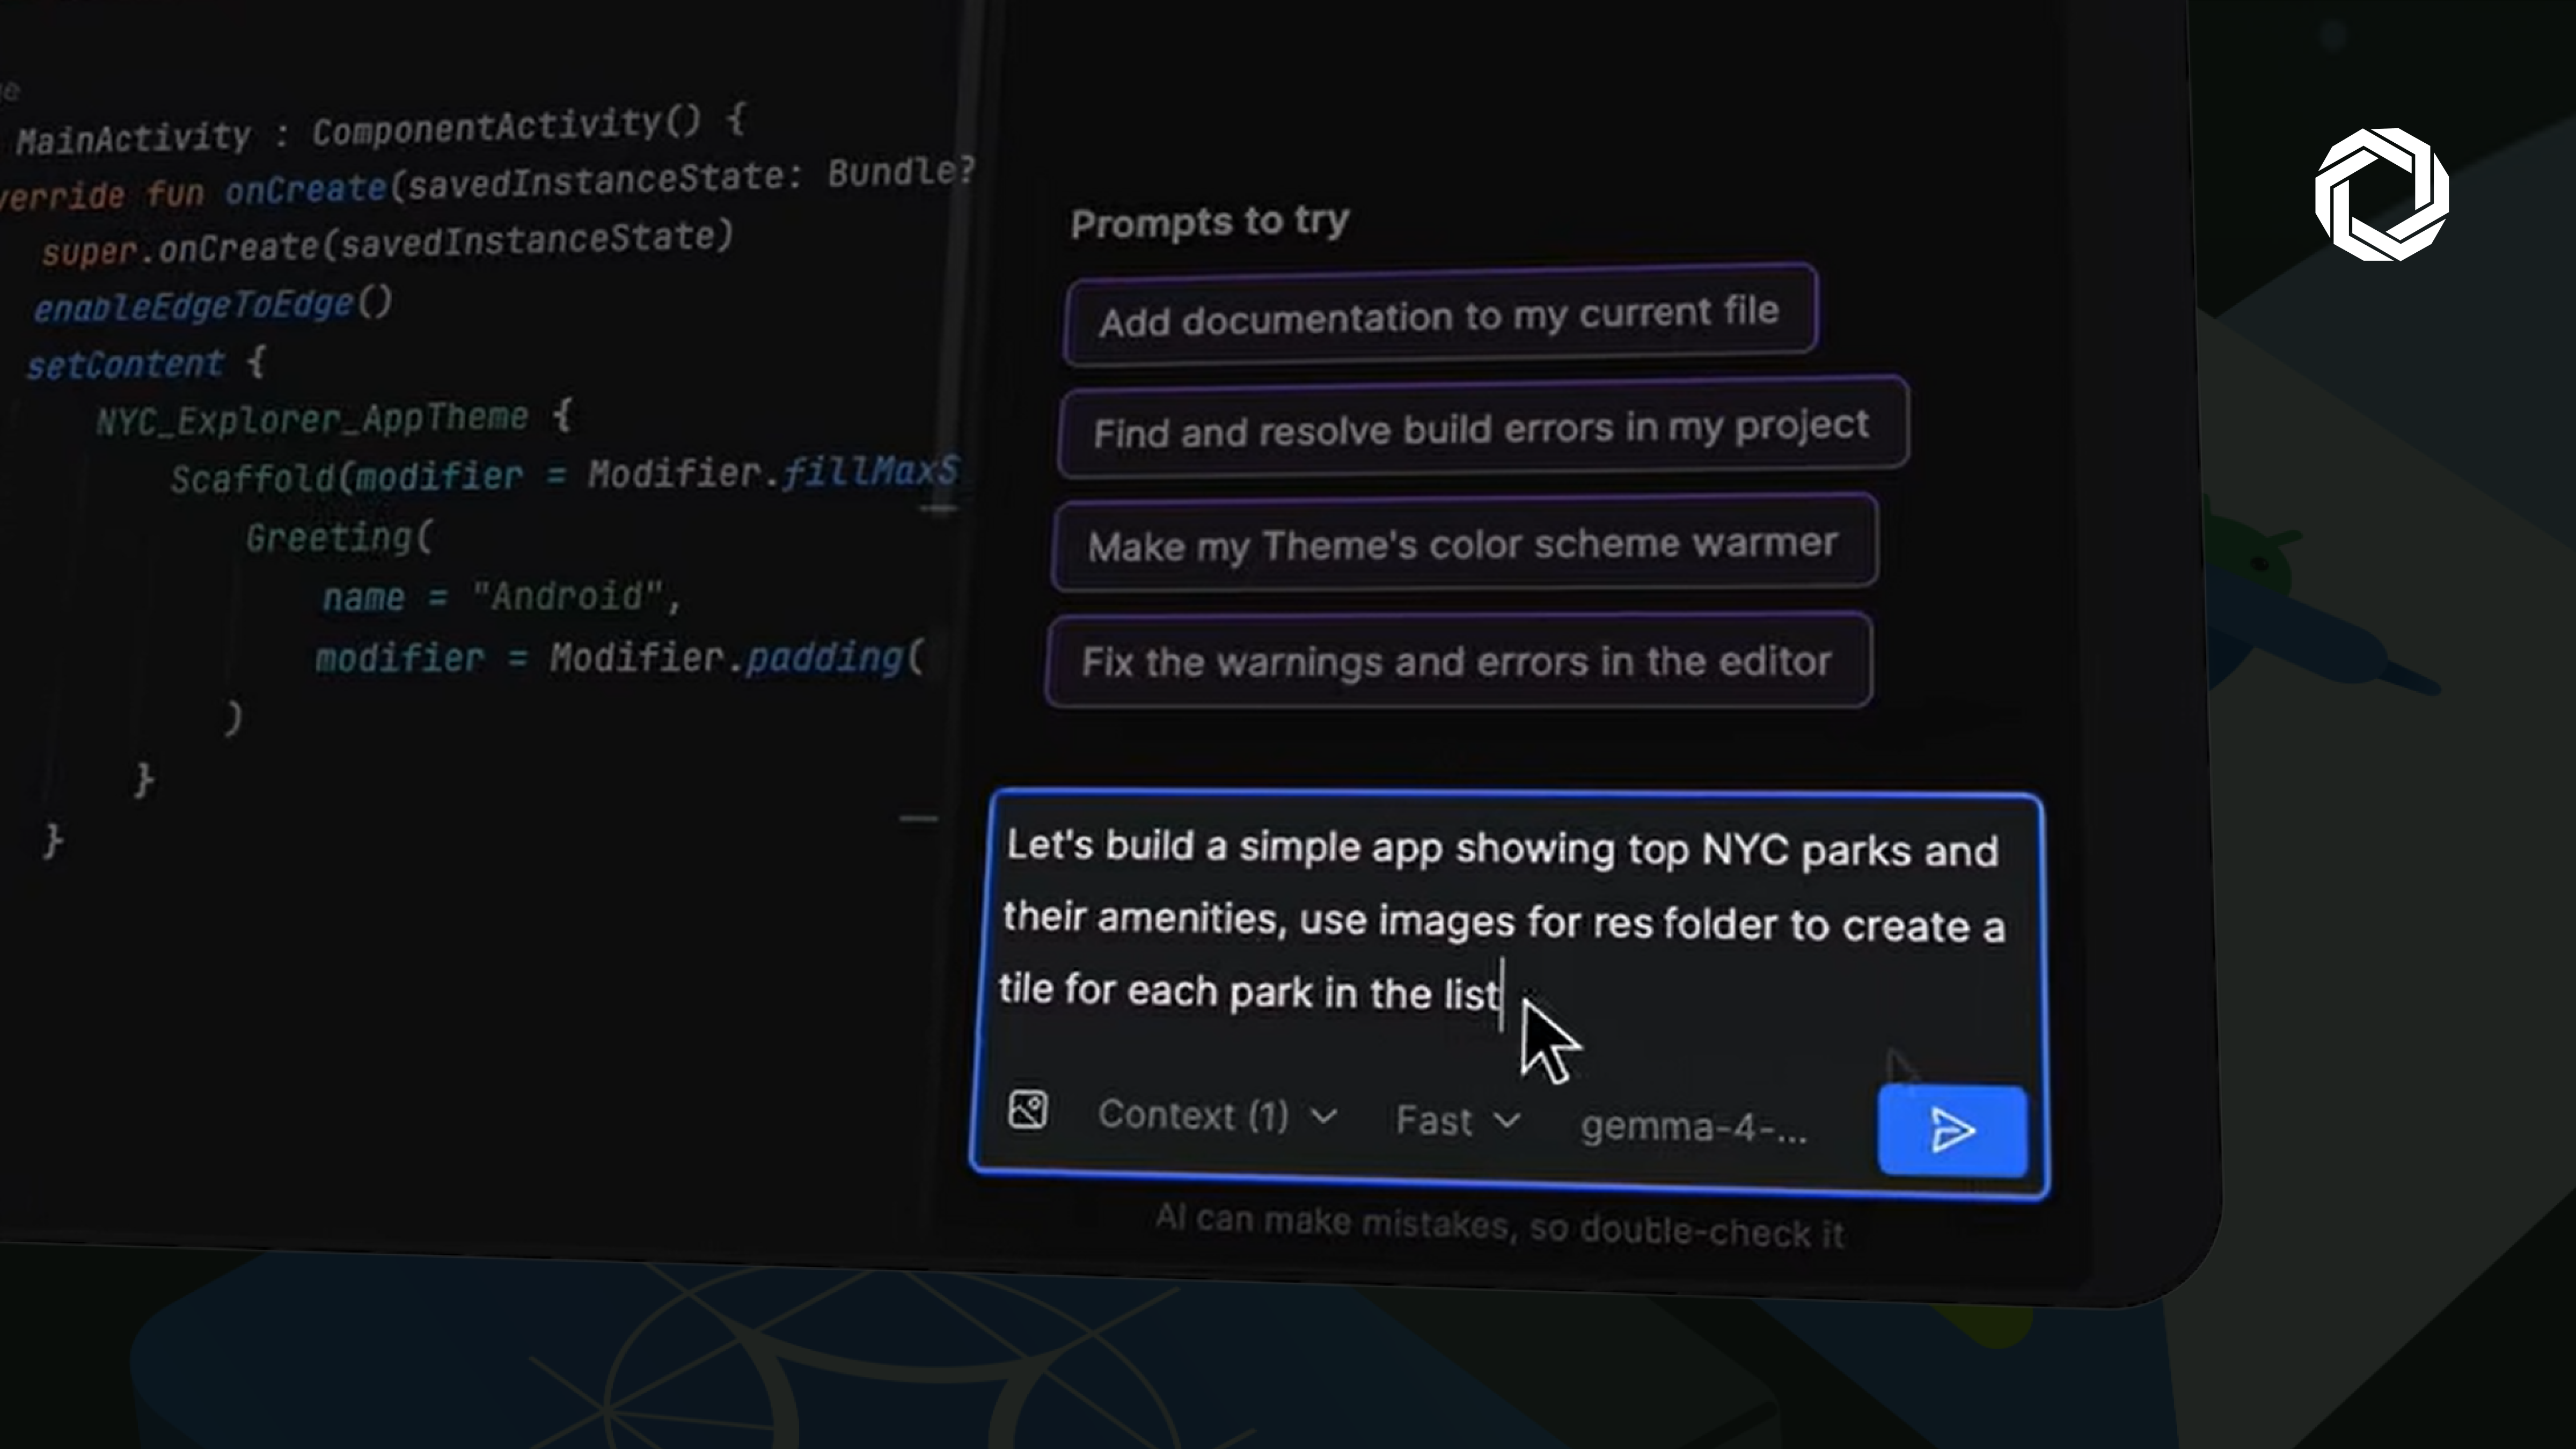Screen dimensions: 2576x1449
Task: Click the white hexagon logo
Action: point(2381,194)
